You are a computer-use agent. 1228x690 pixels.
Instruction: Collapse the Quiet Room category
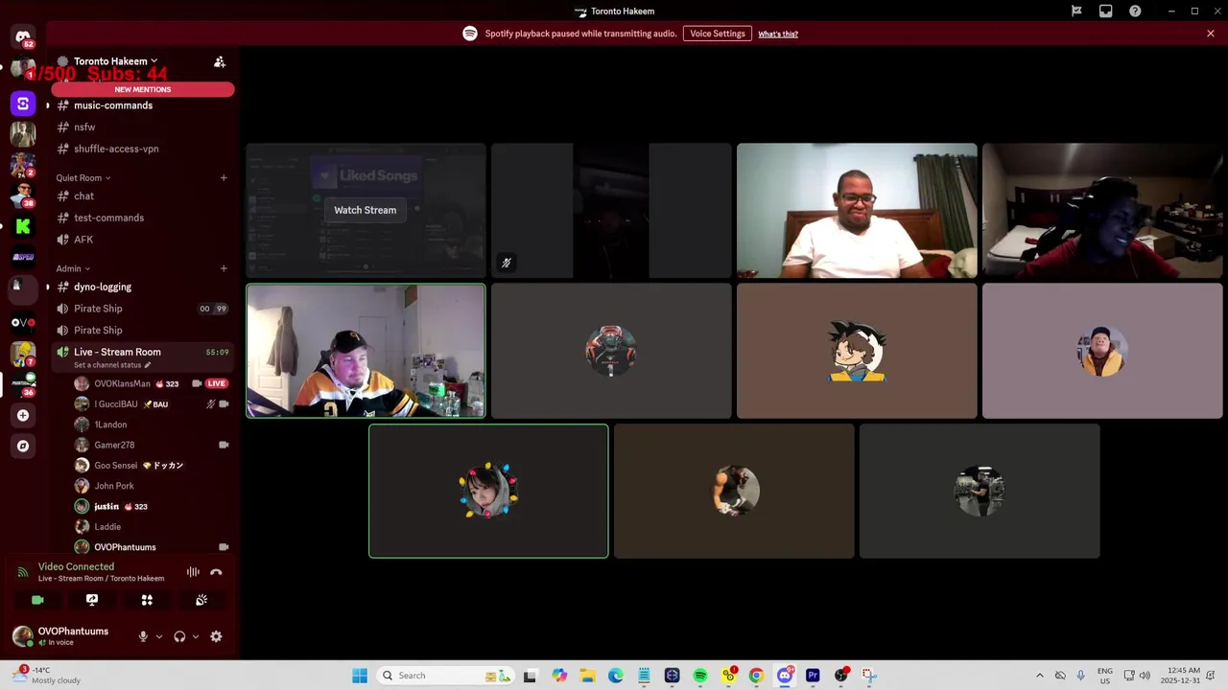pyautogui.click(x=83, y=177)
